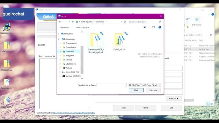Image resolution: width=219 pixels, height=123 pixels.
Task: Click Reset button in Odin3
Action: pyautogui.click(x=146, y=108)
